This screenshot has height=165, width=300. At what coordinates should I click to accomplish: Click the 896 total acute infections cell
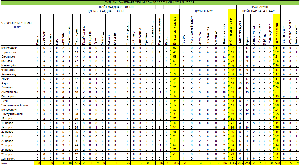175,162
